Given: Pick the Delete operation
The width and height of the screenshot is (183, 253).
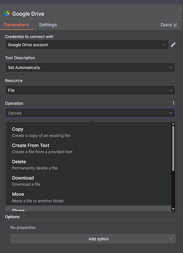Looking at the screenshot, I should 88,165.
